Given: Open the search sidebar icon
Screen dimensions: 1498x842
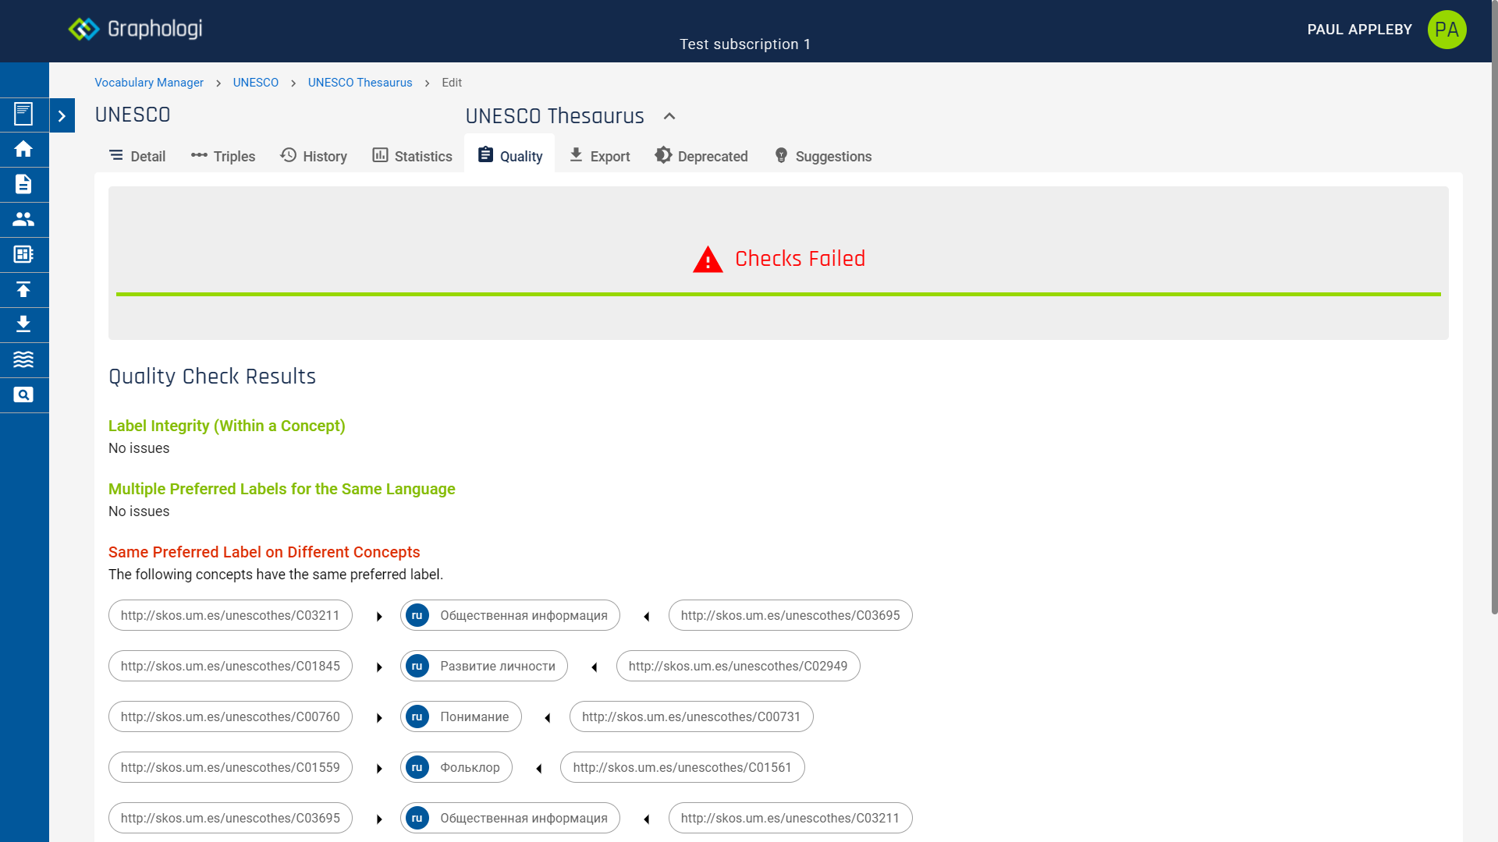Looking at the screenshot, I should (23, 395).
